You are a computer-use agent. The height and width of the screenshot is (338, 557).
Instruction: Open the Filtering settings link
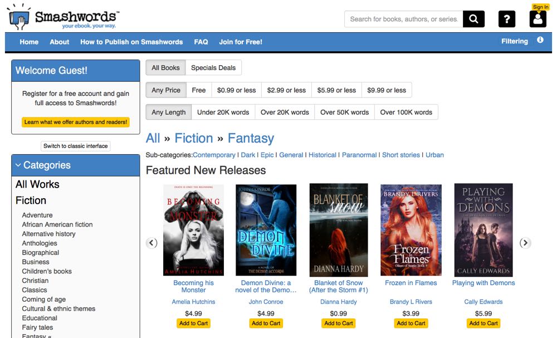(x=515, y=41)
